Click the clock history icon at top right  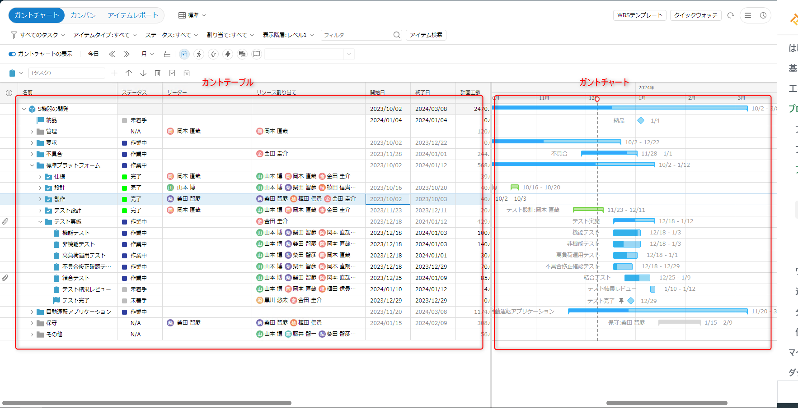[763, 15]
